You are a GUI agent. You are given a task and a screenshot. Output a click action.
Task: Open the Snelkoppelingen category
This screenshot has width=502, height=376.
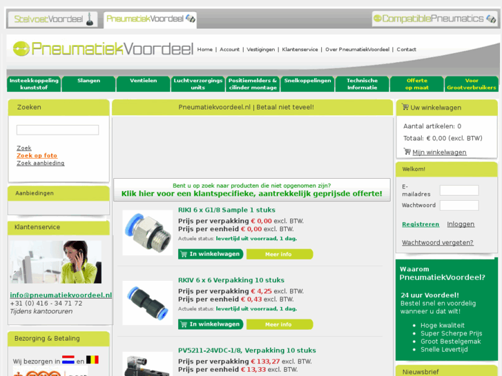(307, 84)
